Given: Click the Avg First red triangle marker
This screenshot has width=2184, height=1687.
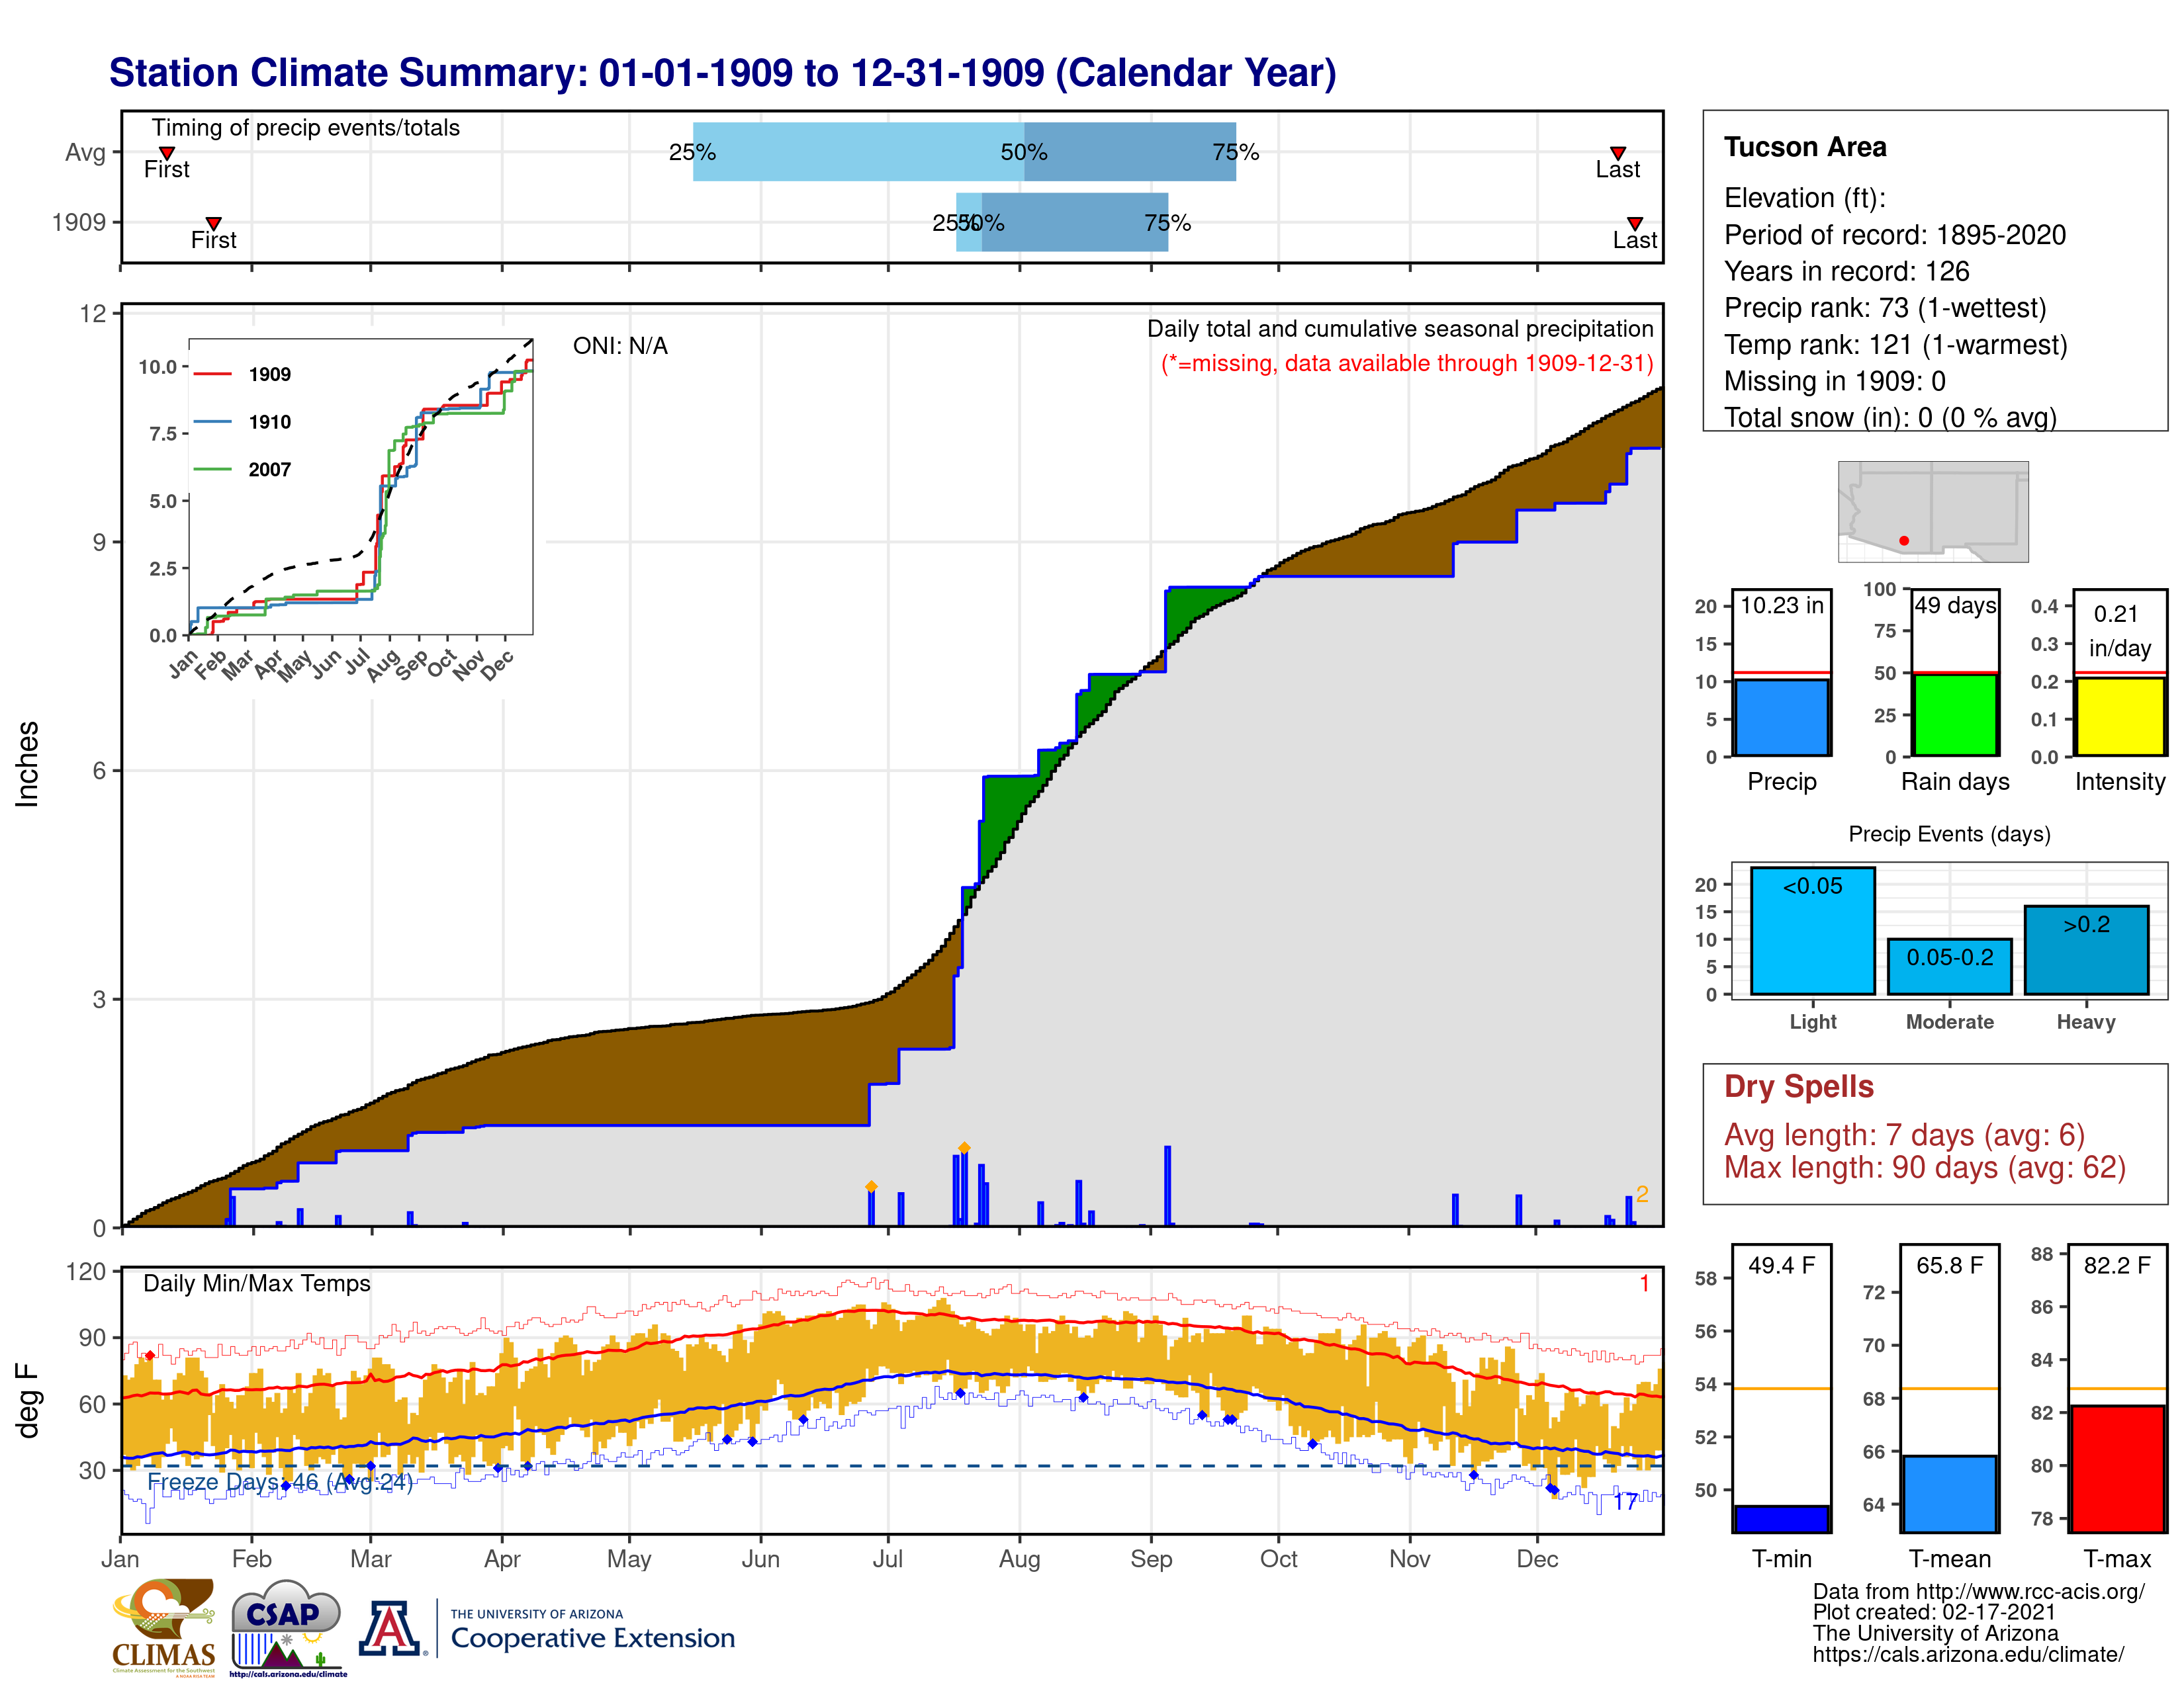Looking at the screenshot, I should (x=167, y=153).
